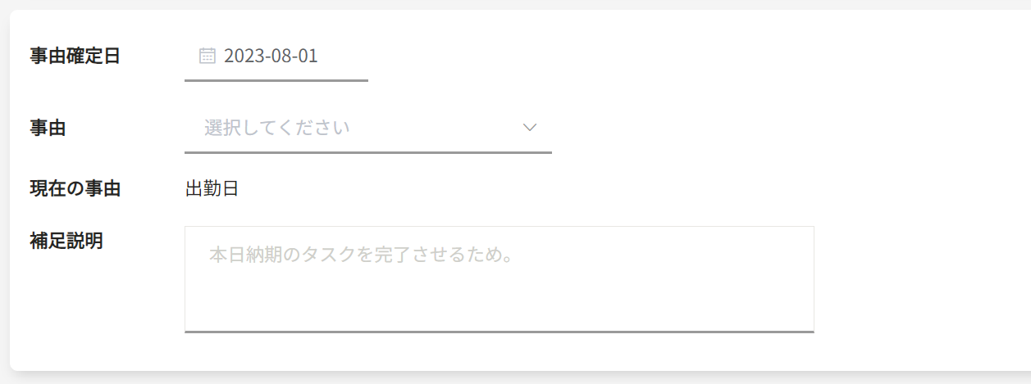Focus the 事由確定日 date input
This screenshot has height=384, width=1031.
[x=276, y=56]
